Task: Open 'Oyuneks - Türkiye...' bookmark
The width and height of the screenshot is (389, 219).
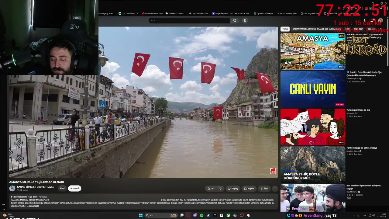Action: pyautogui.click(x=264, y=13)
